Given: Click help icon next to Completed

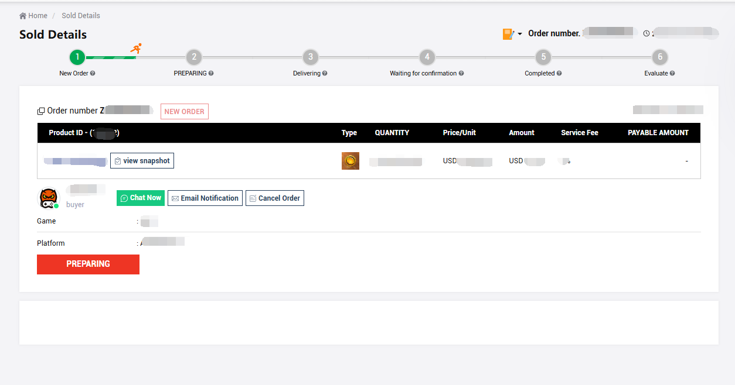Looking at the screenshot, I should click(x=559, y=74).
